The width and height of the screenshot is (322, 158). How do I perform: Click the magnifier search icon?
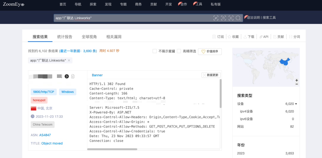coord(238,18)
